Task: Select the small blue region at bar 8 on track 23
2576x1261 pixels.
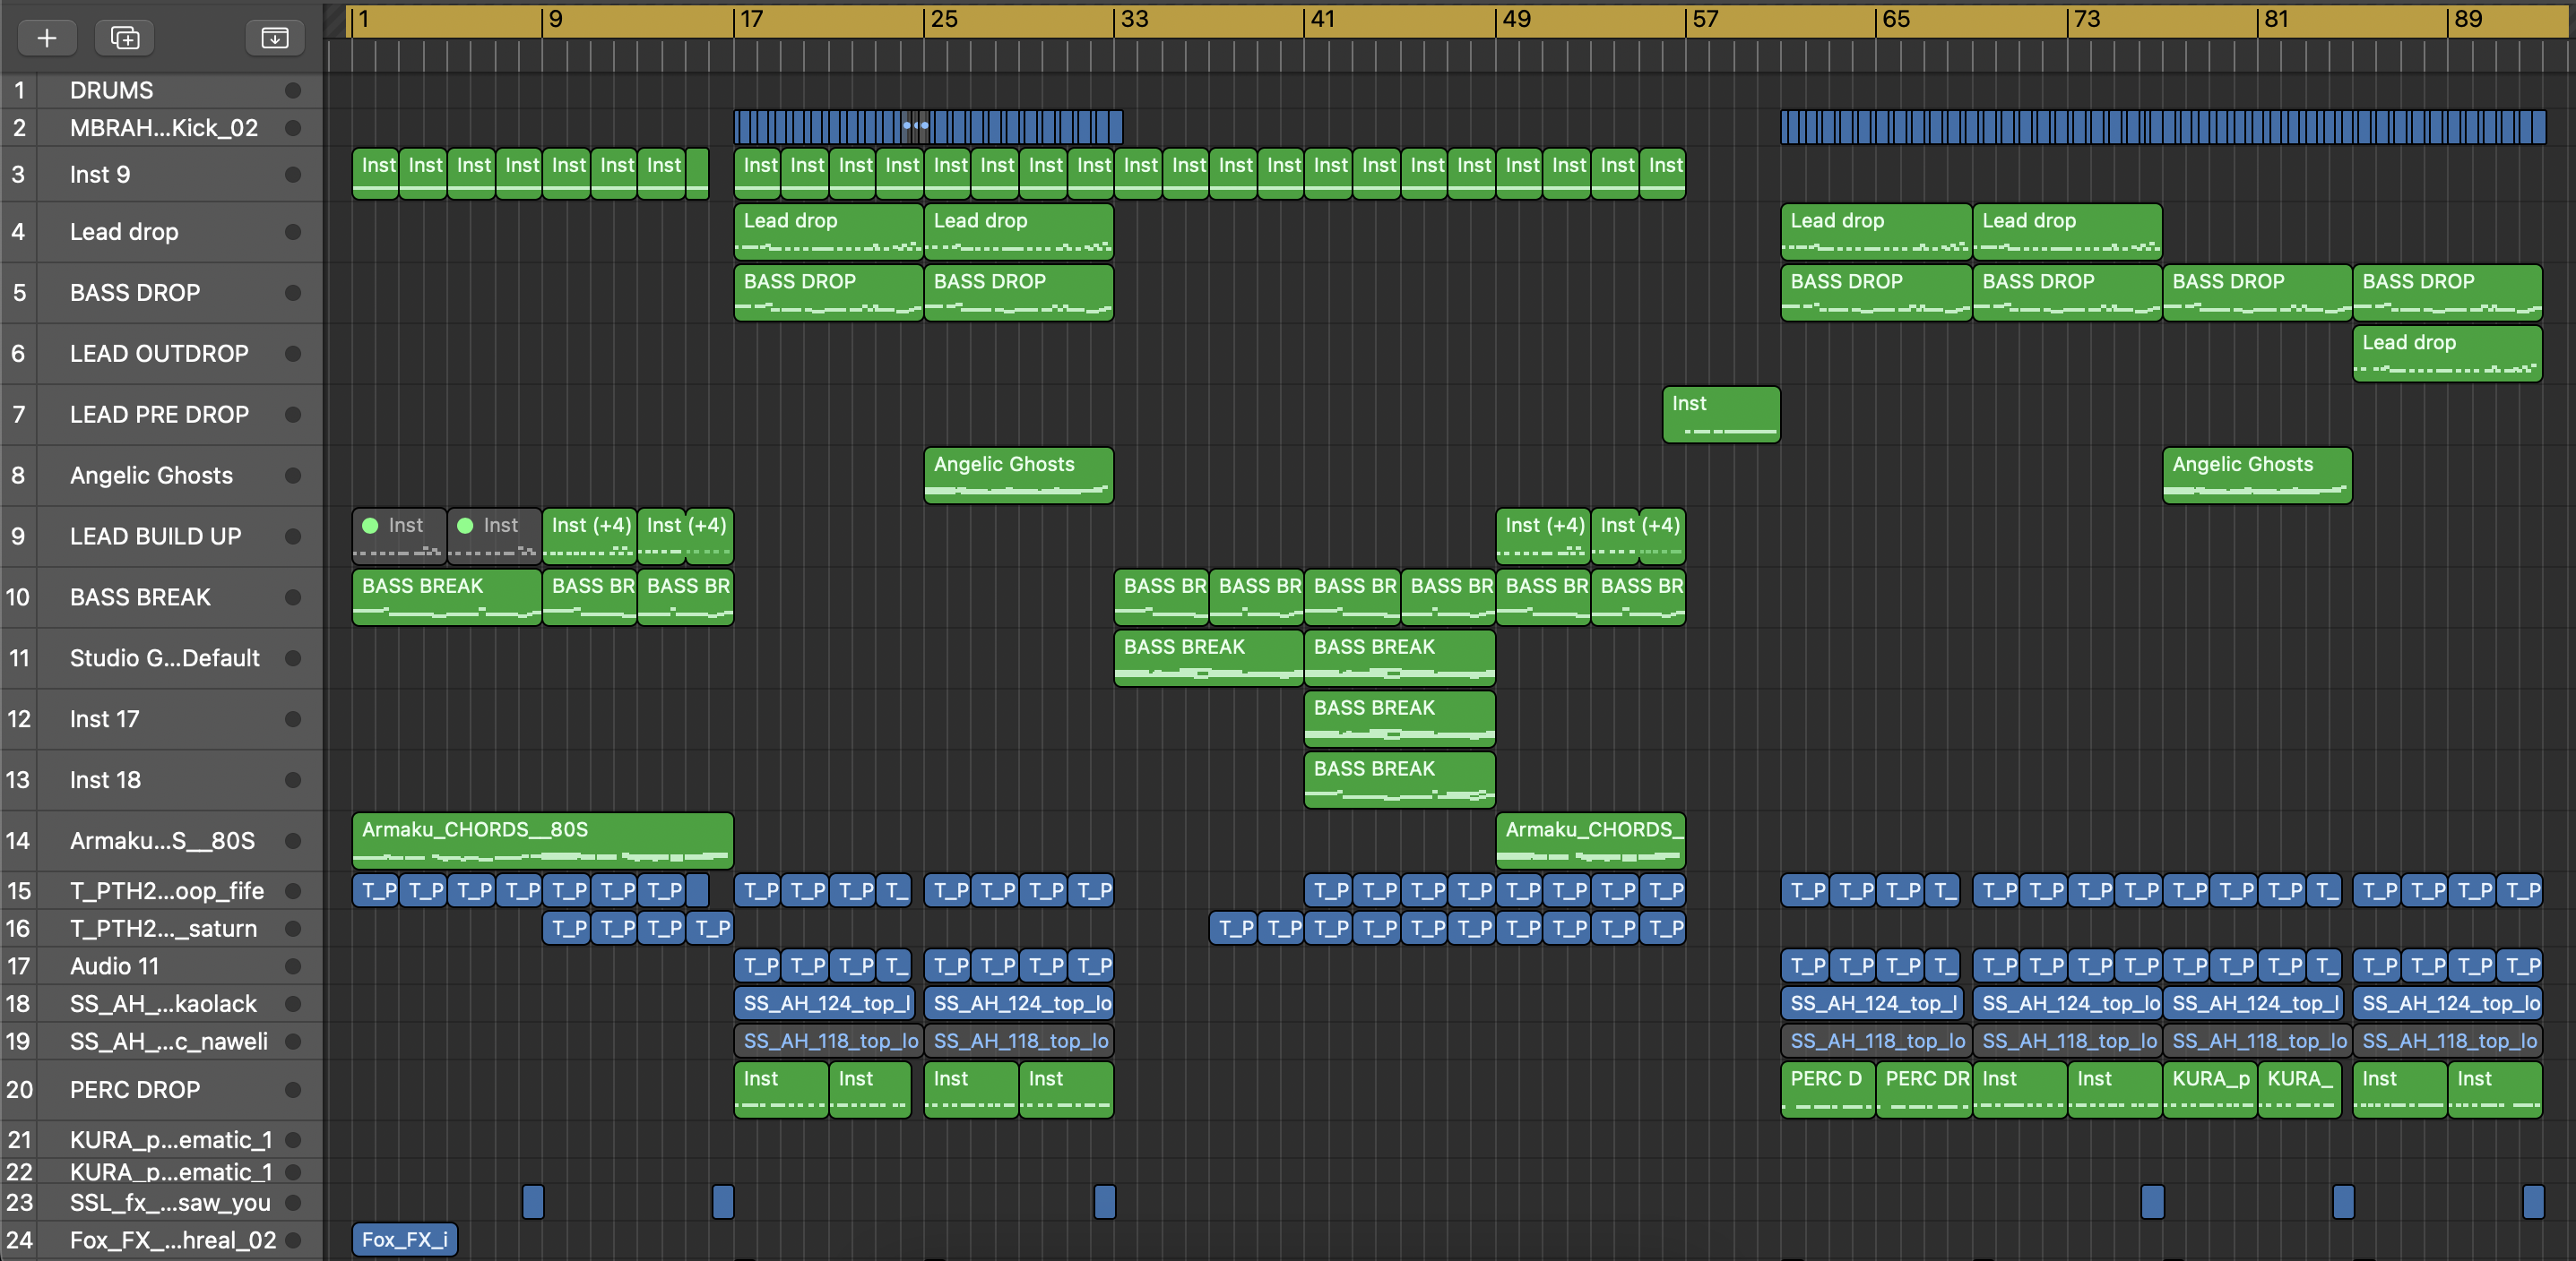Action: [x=533, y=1201]
